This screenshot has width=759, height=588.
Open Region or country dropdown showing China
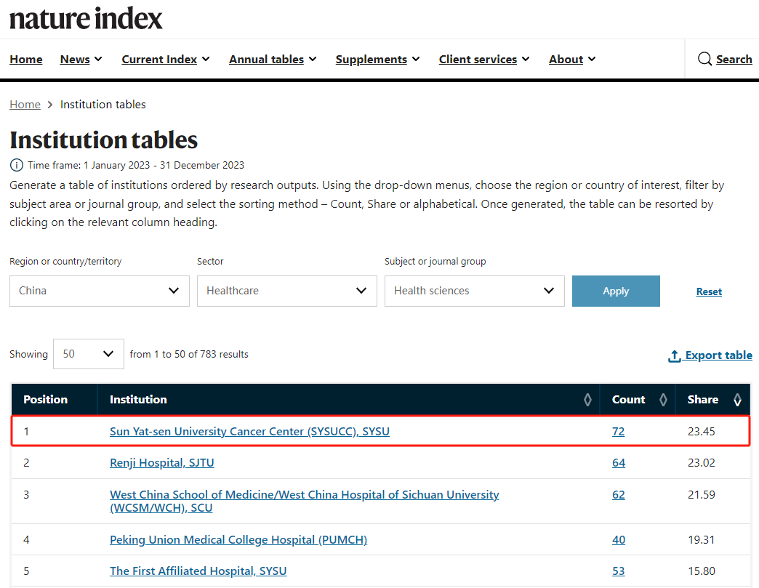[99, 291]
